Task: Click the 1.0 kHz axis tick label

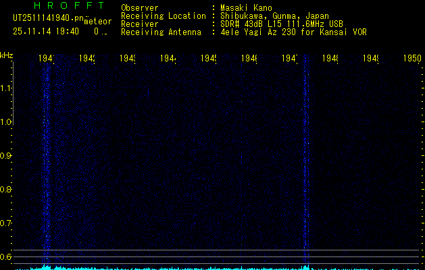Action: tap(6, 122)
